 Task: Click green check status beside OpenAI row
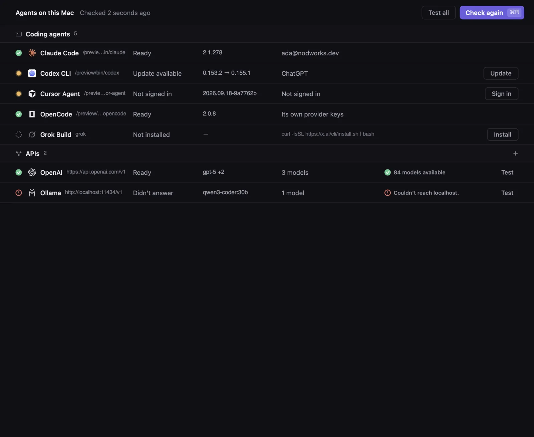coord(19,172)
